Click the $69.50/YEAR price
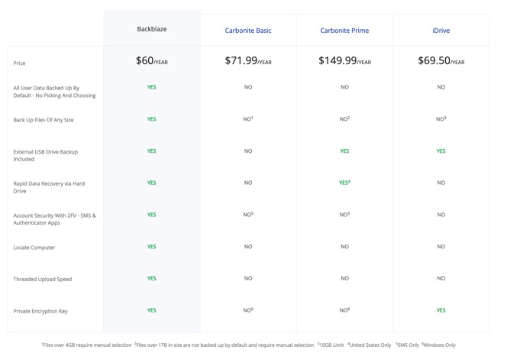Screen dimensions: 507x353 441,60
